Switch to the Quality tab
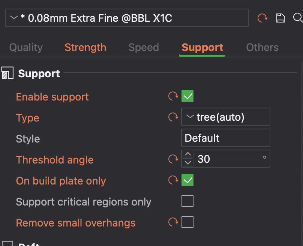The width and height of the screenshot is (303, 246). [25, 47]
